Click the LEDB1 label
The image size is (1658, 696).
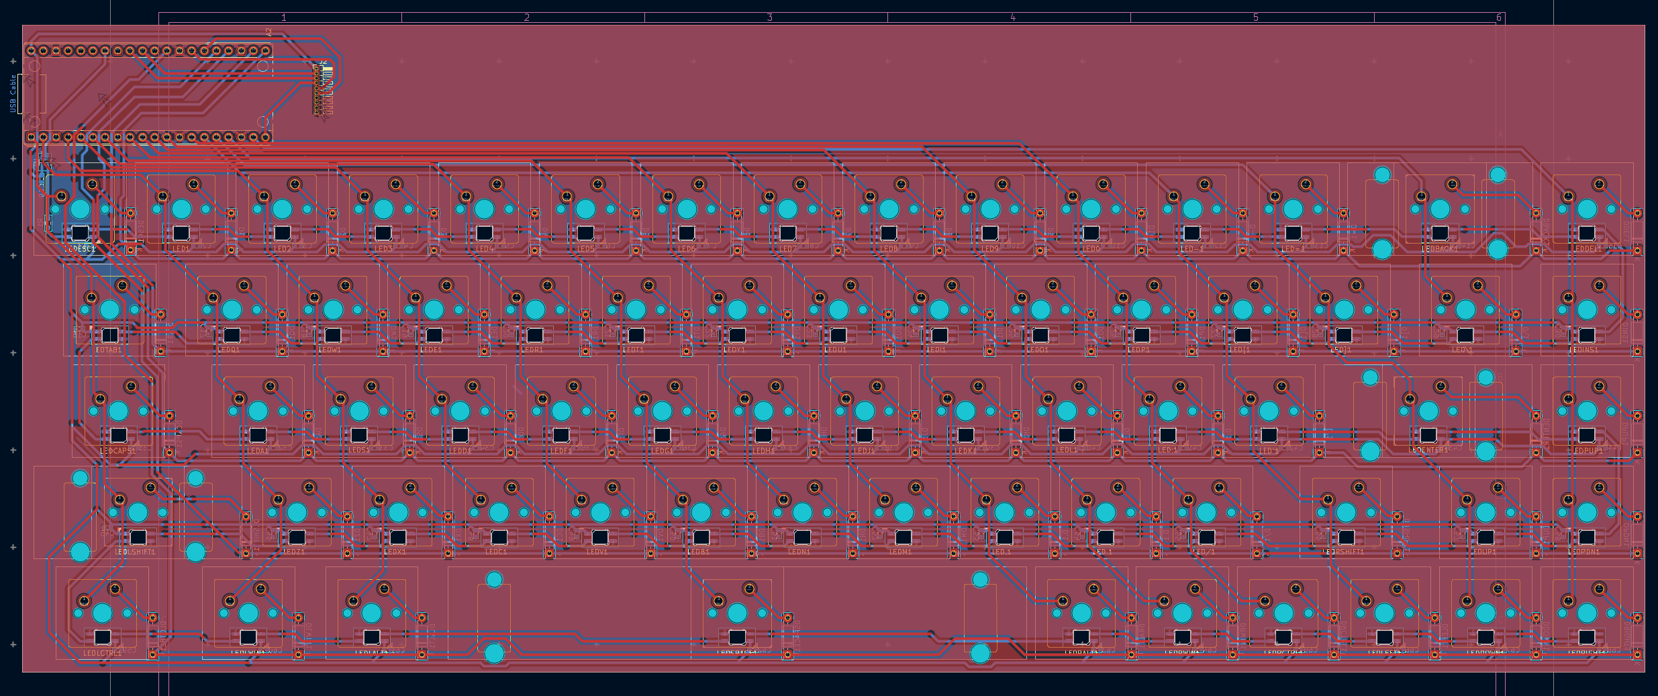pyautogui.click(x=698, y=552)
